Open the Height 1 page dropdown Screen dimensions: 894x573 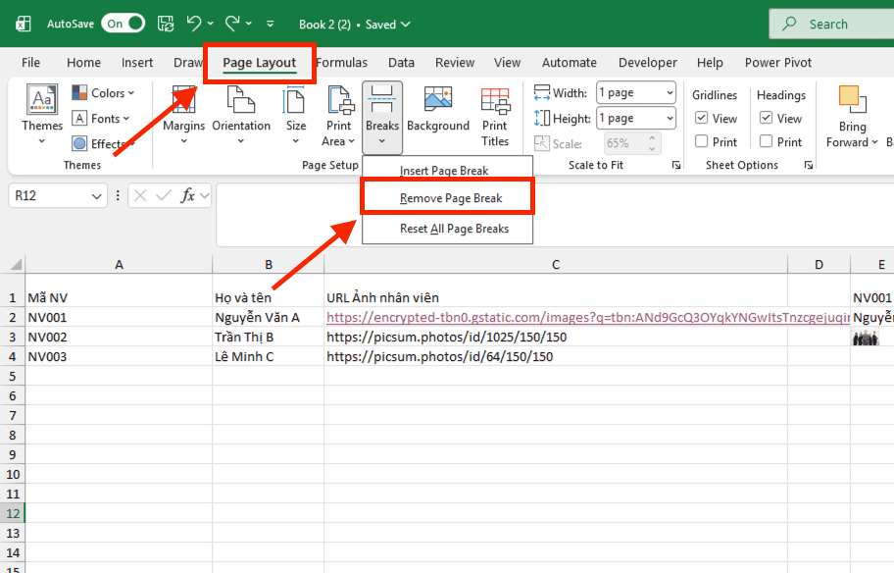pos(636,118)
